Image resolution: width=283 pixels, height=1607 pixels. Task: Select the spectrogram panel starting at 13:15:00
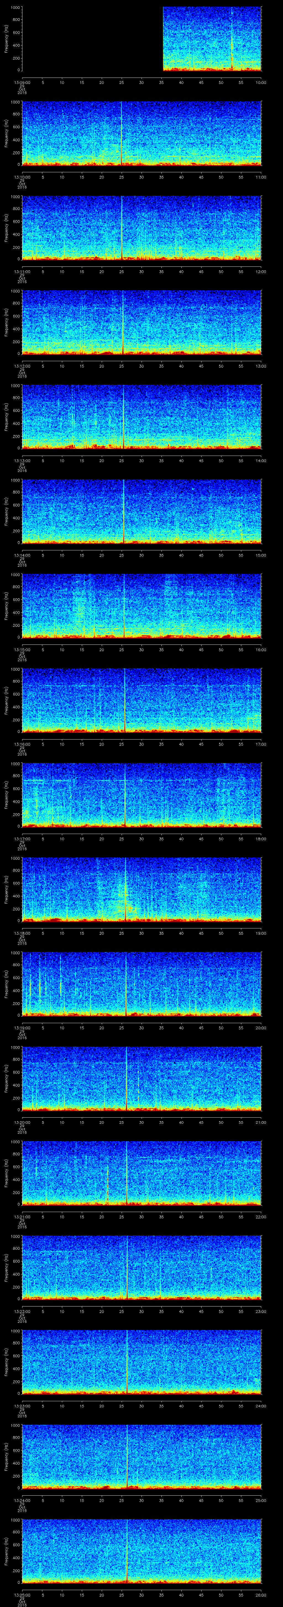tap(141, 605)
